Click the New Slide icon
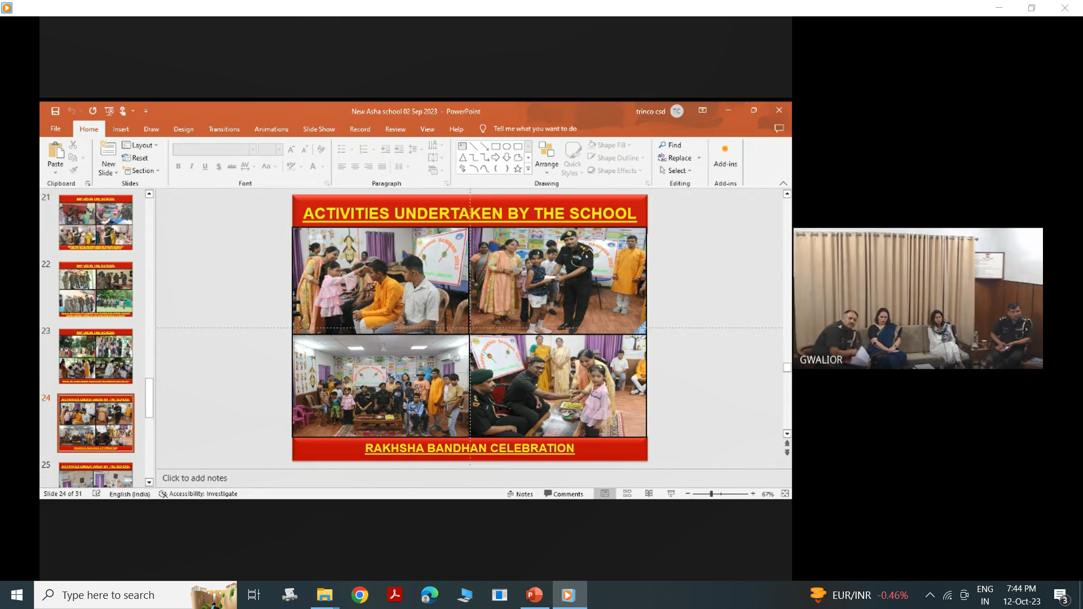 108,149
